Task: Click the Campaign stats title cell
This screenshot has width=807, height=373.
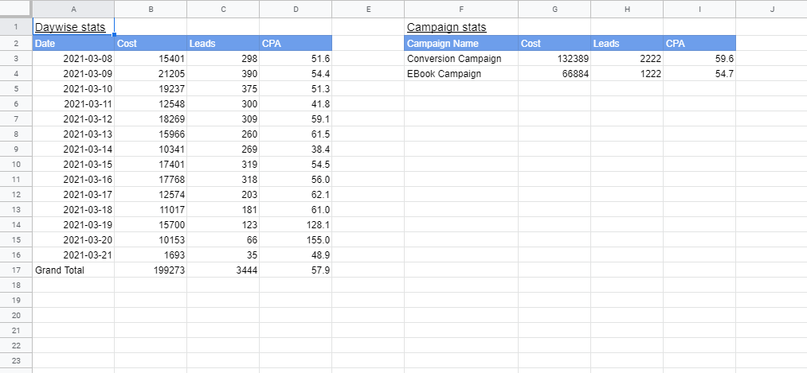Action: pyautogui.click(x=461, y=27)
